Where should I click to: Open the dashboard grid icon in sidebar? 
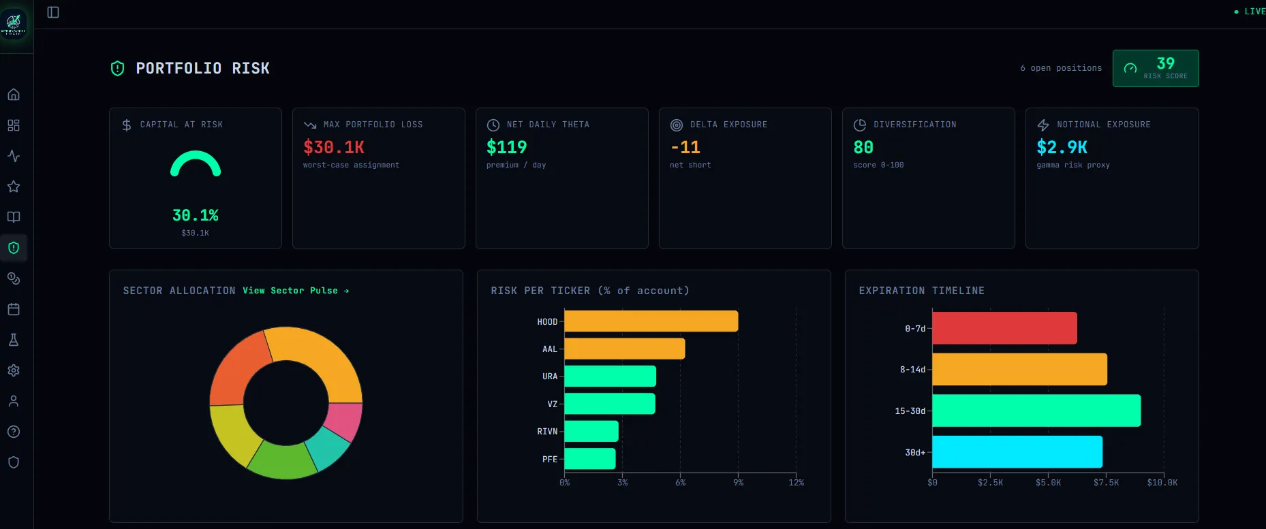[x=14, y=125]
